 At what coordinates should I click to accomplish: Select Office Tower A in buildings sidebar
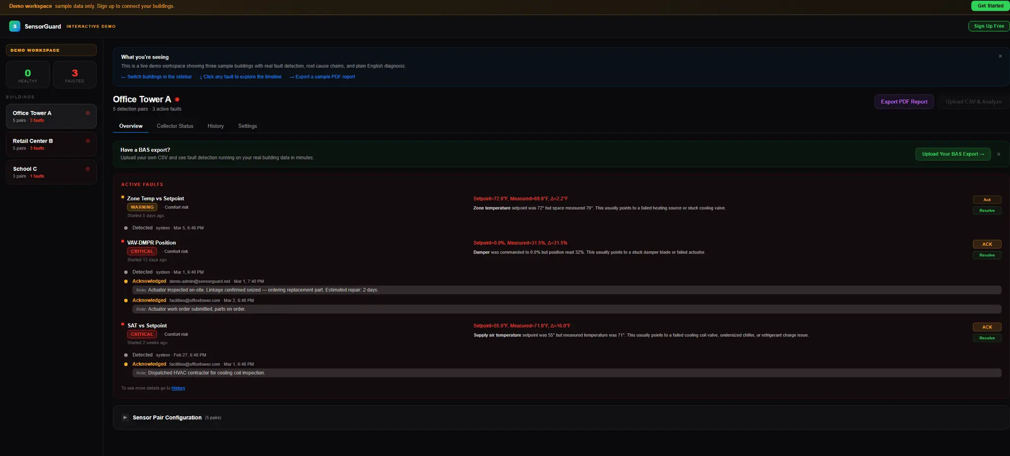[x=51, y=116]
